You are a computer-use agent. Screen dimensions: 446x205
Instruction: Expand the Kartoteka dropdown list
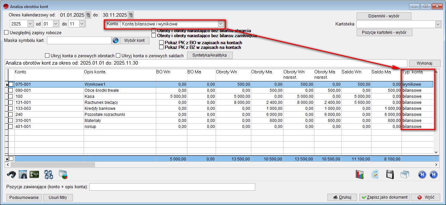coord(438,24)
